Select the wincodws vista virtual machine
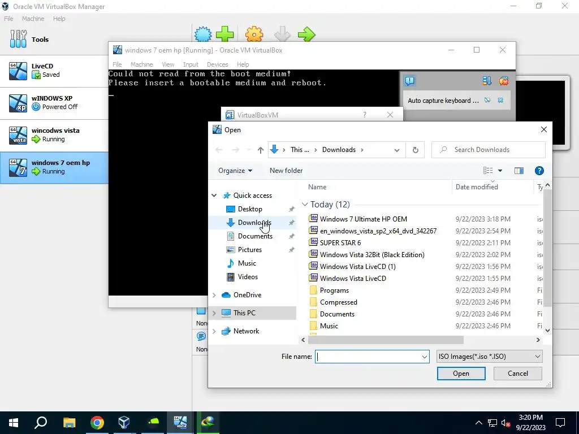 tap(54, 136)
